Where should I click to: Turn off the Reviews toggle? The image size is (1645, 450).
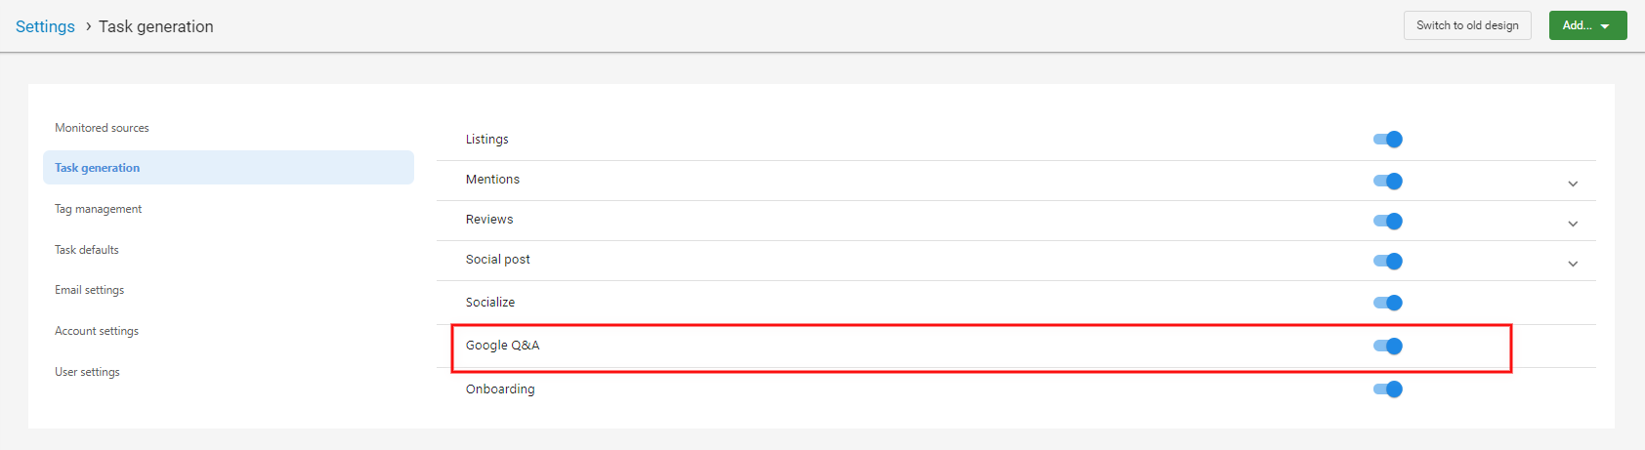coord(1388,221)
